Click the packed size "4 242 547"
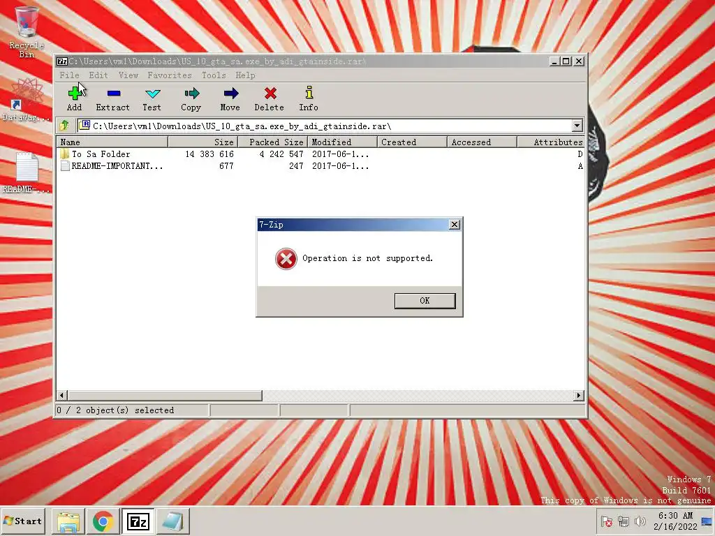 pos(281,154)
